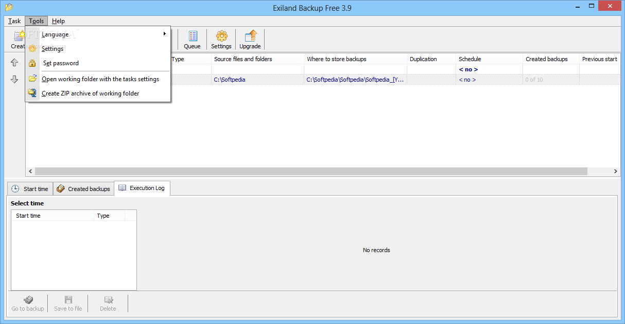Switch to the Created backups tab

(x=83, y=189)
